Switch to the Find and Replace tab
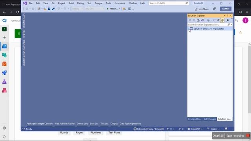 coord(195,119)
